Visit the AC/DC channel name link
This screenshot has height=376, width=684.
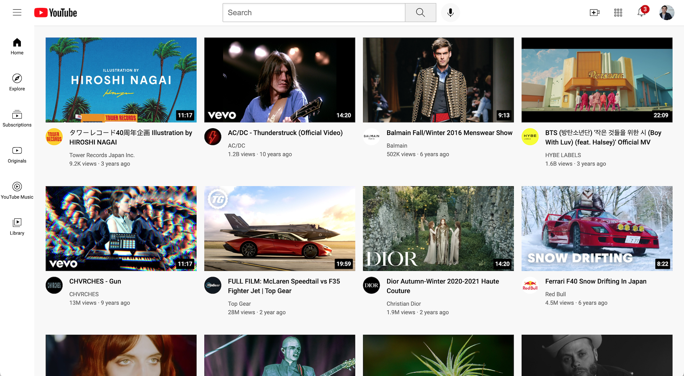pyautogui.click(x=237, y=146)
